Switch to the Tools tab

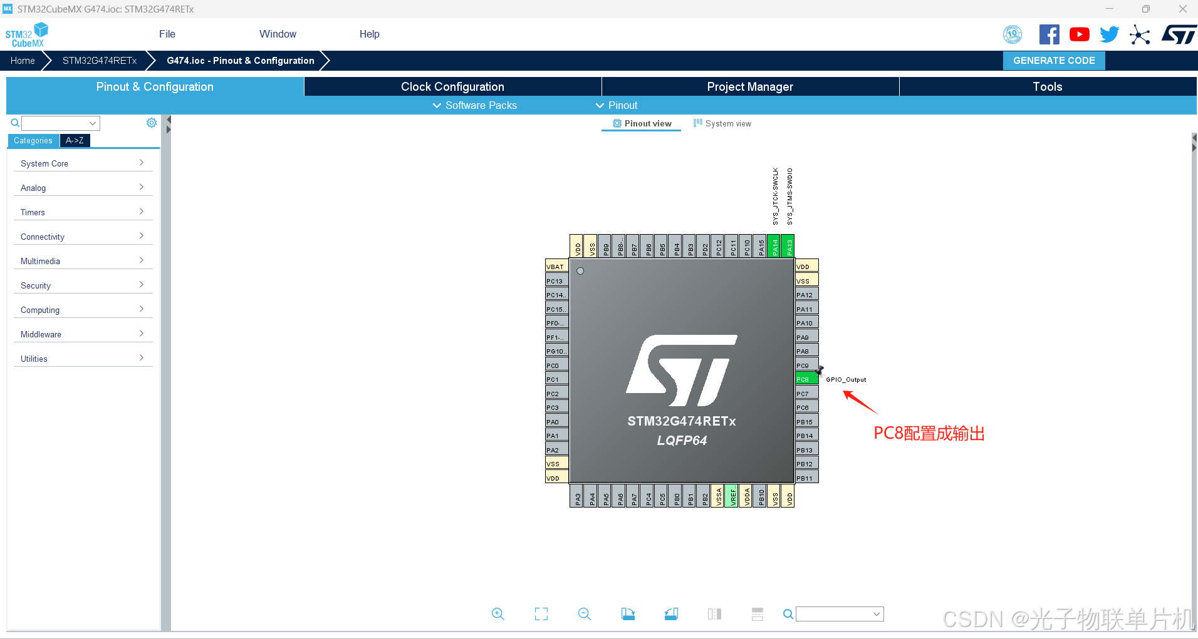(x=1048, y=86)
